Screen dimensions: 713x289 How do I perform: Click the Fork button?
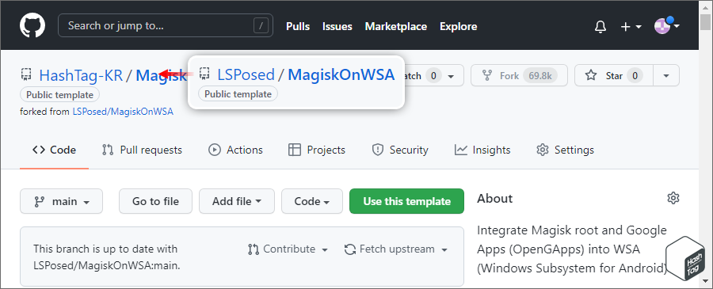pos(519,75)
